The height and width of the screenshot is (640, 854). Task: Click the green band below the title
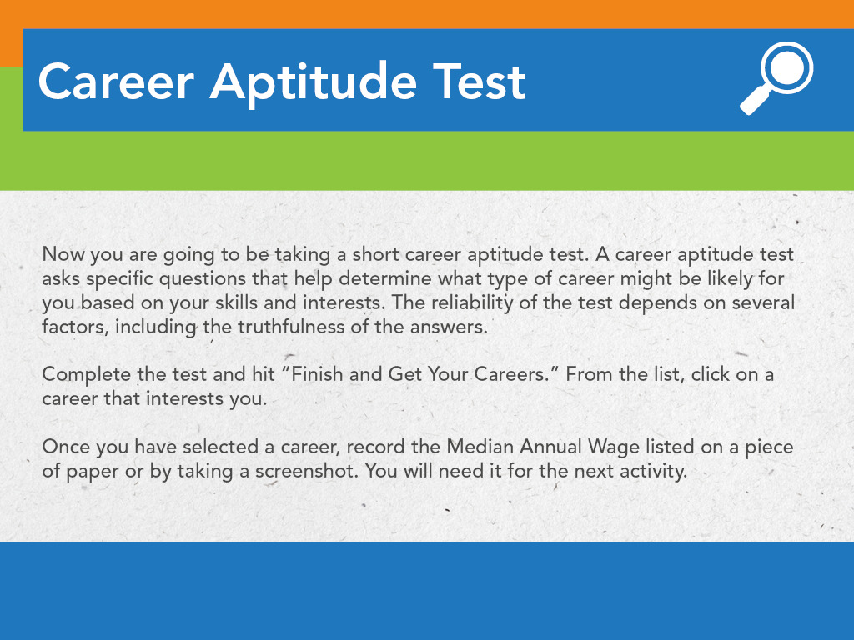(x=427, y=161)
